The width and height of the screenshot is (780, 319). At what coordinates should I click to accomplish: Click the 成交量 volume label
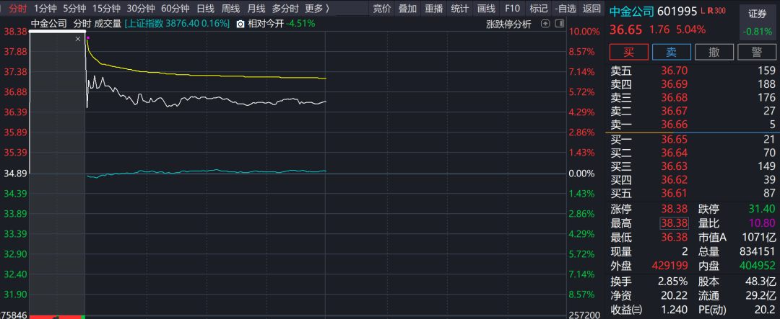coord(108,23)
